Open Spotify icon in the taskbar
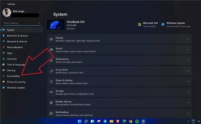Image resolution: width=201 pixels, height=124 pixels. (137, 121)
